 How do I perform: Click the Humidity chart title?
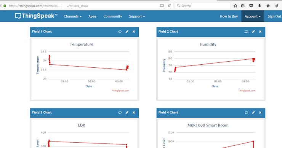click(x=208, y=45)
